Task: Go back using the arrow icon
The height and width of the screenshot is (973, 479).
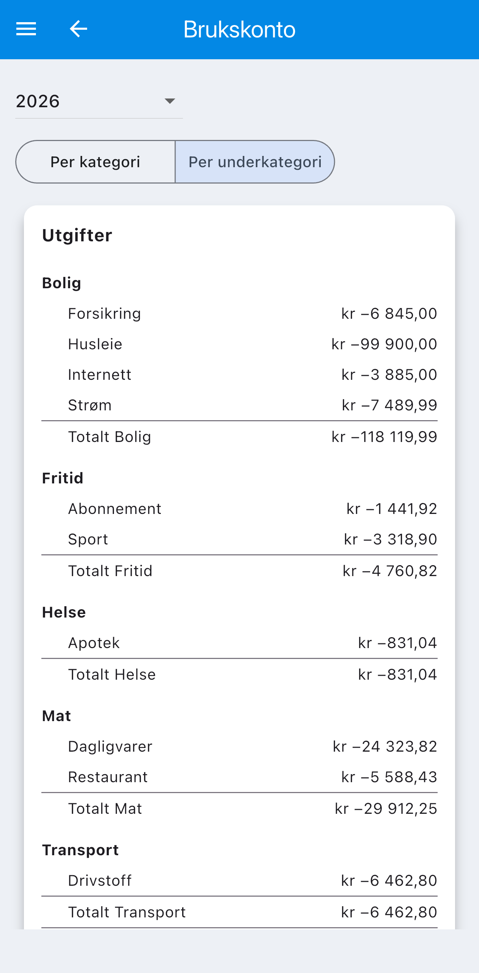Action: (x=78, y=29)
